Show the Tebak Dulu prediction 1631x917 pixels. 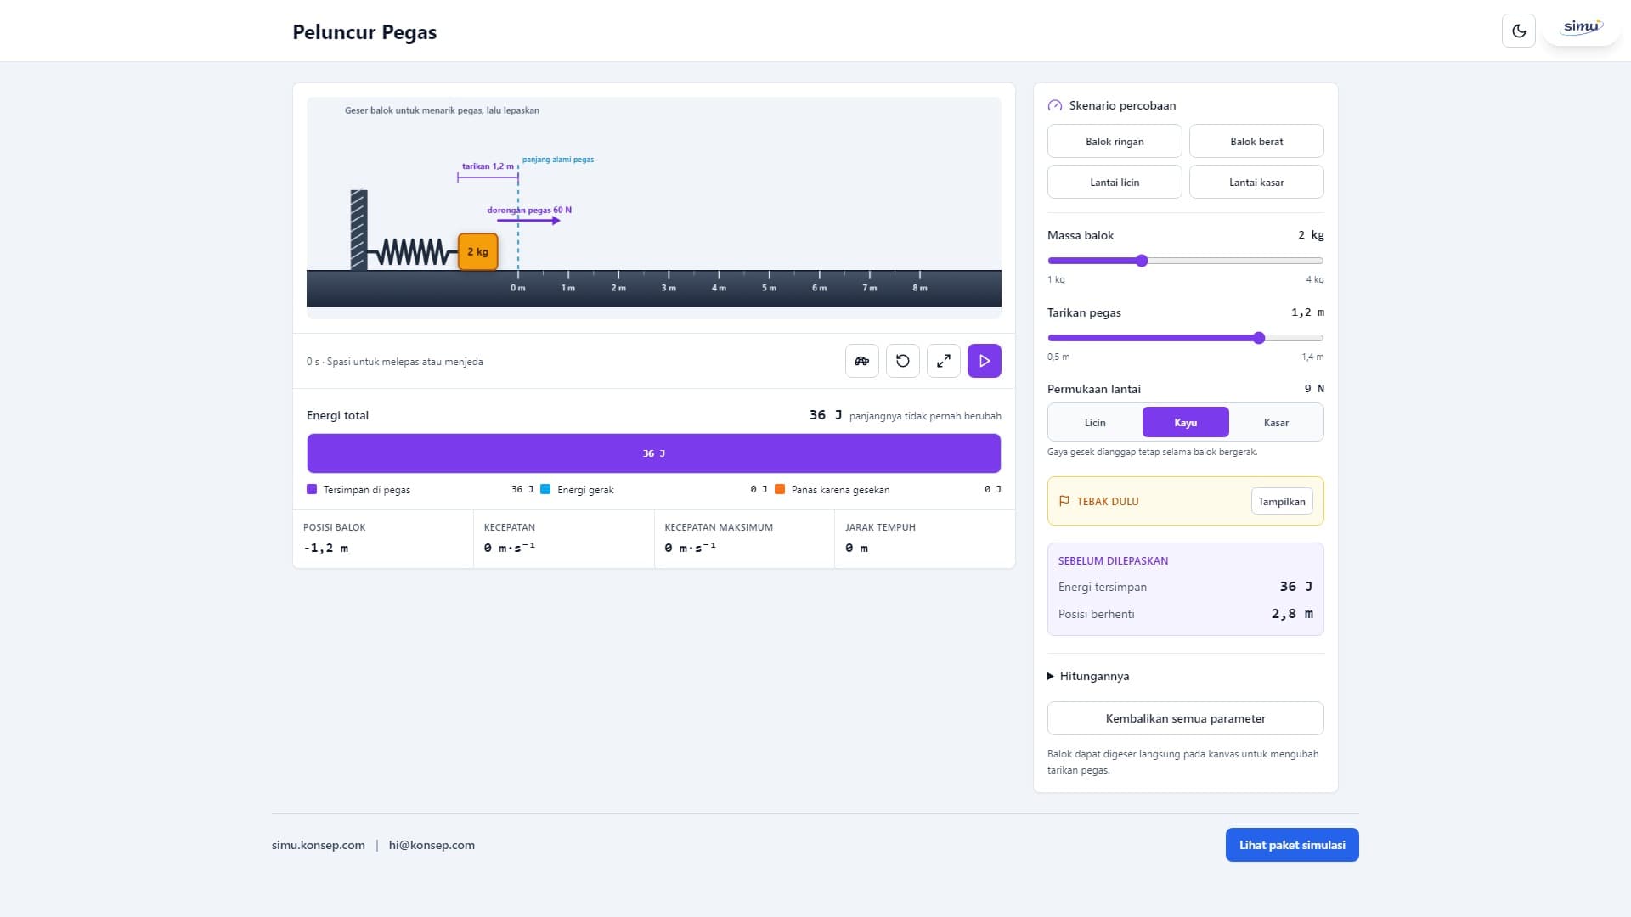pos(1282,501)
